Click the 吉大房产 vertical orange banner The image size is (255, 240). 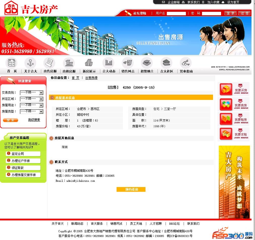tap(234, 182)
